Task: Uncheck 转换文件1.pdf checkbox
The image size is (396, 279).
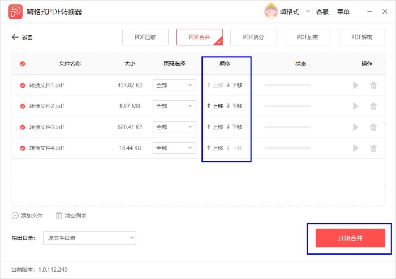Action: [x=22, y=85]
